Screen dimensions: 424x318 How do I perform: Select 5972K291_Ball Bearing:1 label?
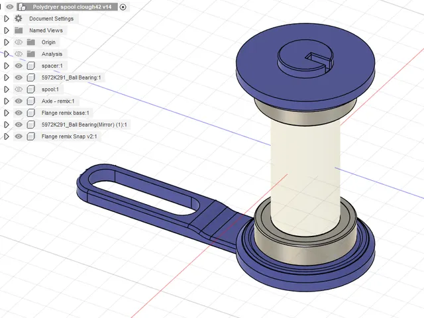click(x=71, y=78)
